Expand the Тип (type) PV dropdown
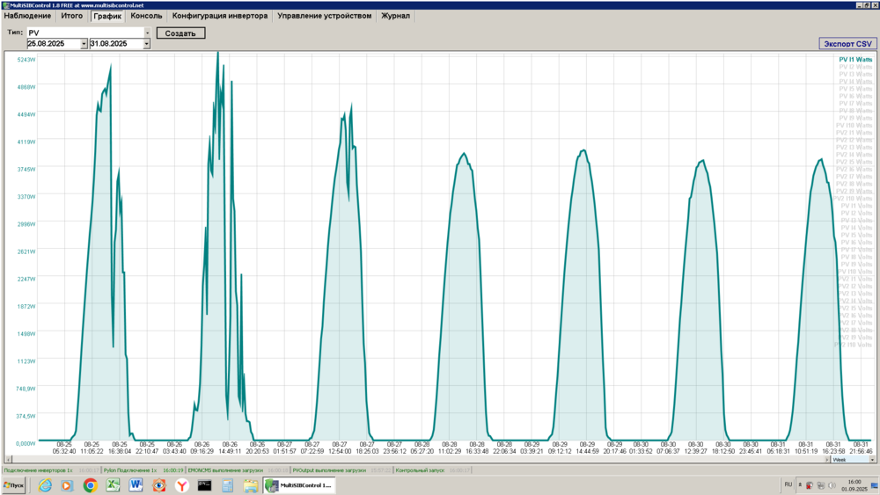880x495 pixels. coord(147,33)
